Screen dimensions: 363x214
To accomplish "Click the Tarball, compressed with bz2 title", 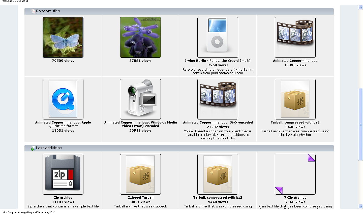I will (x=218, y=197).
